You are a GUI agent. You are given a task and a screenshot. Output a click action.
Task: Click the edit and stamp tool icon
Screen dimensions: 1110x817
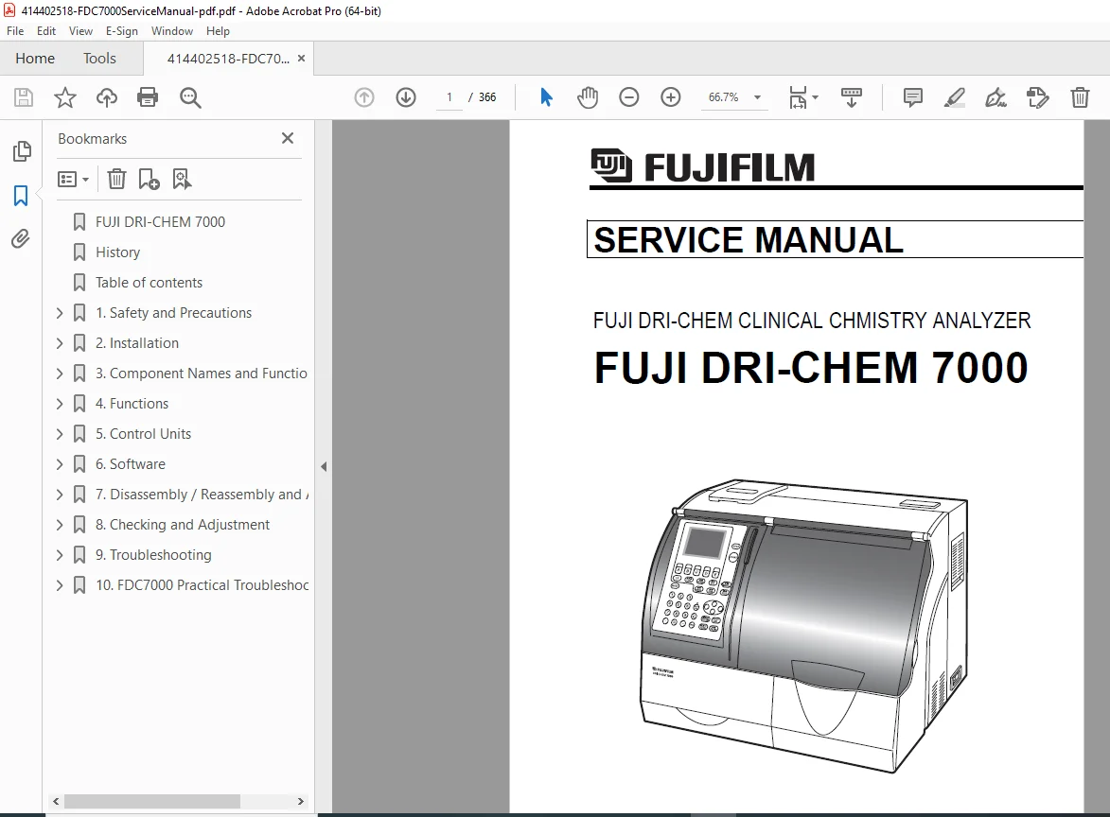(1038, 96)
